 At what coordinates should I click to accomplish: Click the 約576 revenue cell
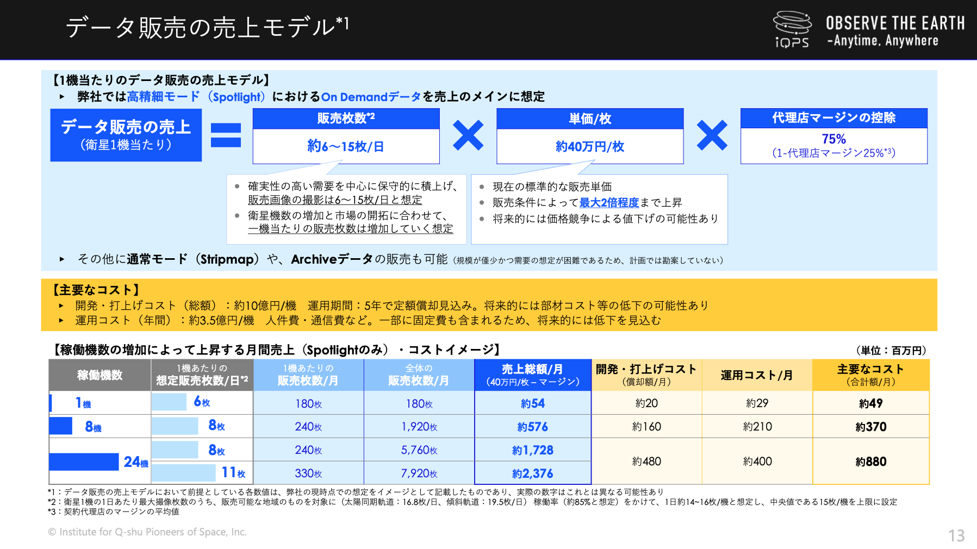click(x=533, y=427)
